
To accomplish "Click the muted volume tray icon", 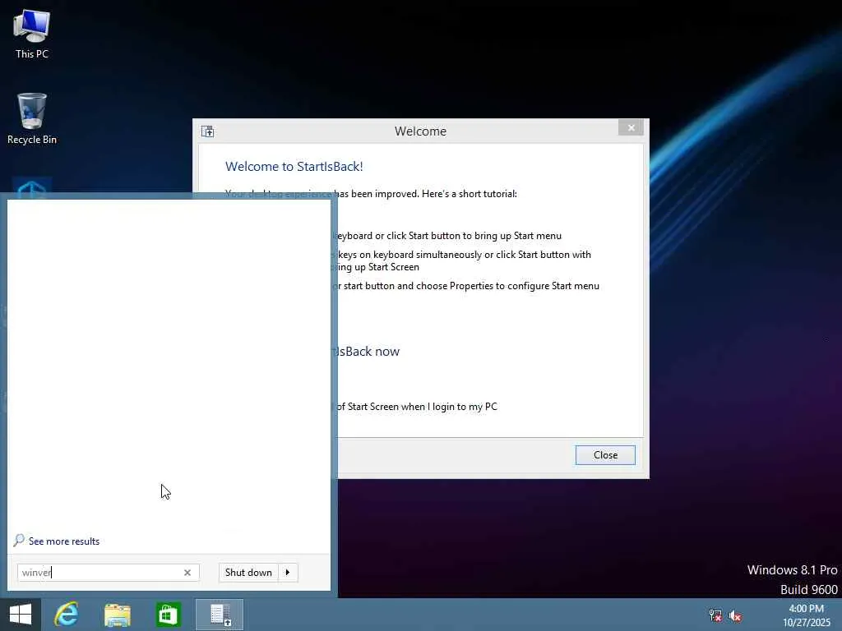I will (735, 616).
